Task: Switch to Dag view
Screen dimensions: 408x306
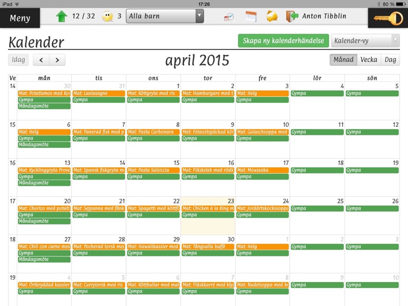Action: coord(390,60)
